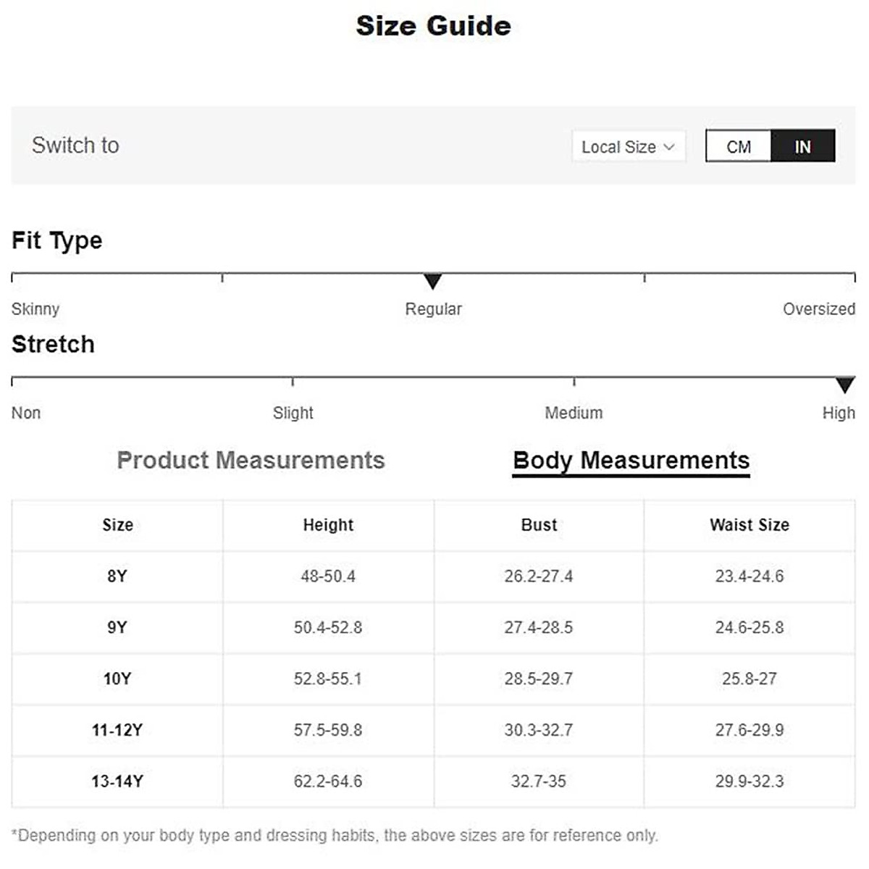Click the Oversized fit label
Image resolution: width=869 pixels, height=869 pixels.
point(818,309)
